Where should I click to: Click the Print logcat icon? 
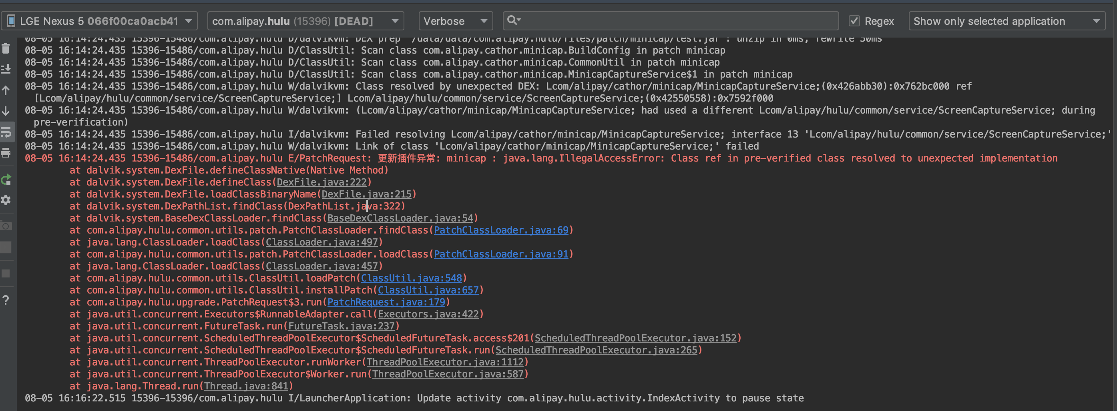(6, 153)
